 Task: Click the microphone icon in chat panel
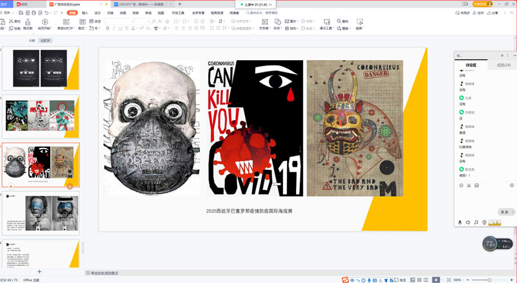[460, 222]
